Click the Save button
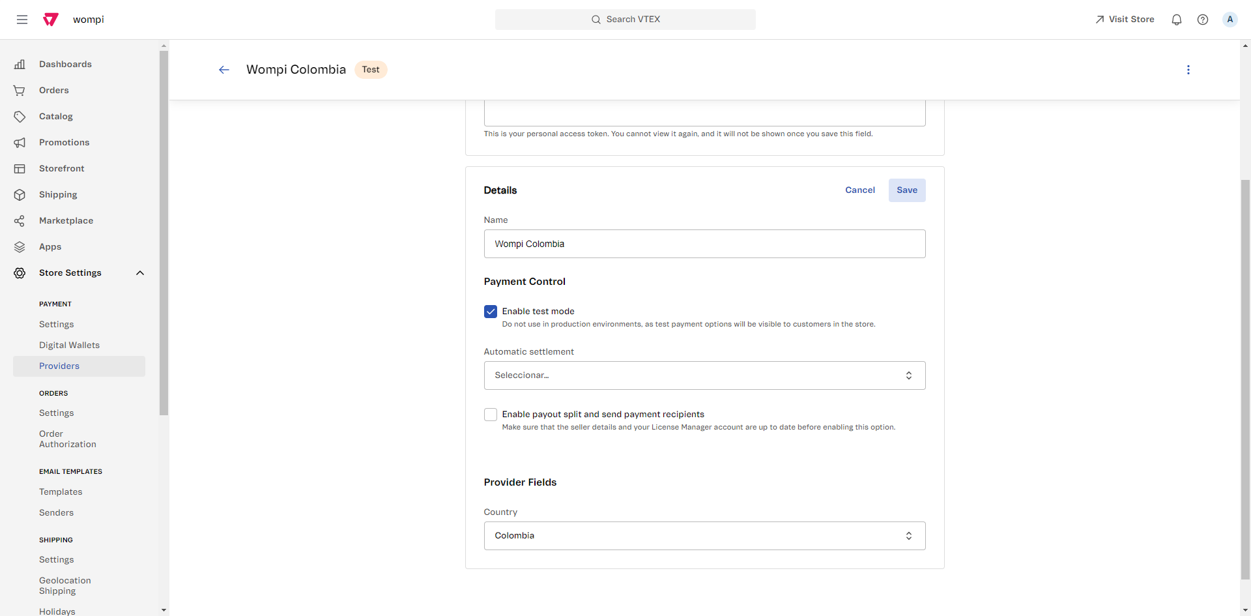 point(906,190)
